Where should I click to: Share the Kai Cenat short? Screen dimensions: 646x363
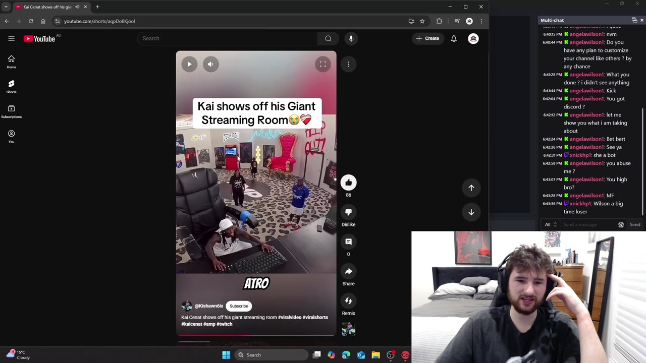pyautogui.click(x=348, y=271)
